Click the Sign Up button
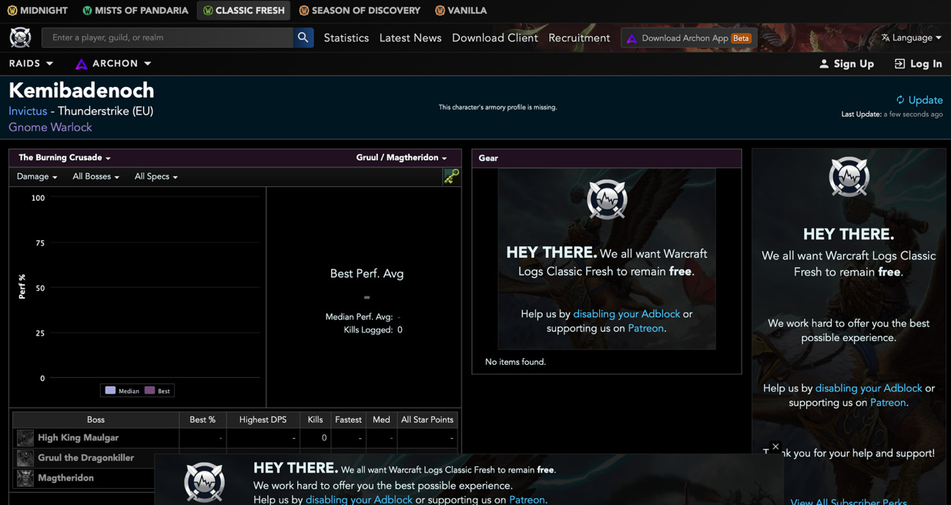 tap(846, 63)
